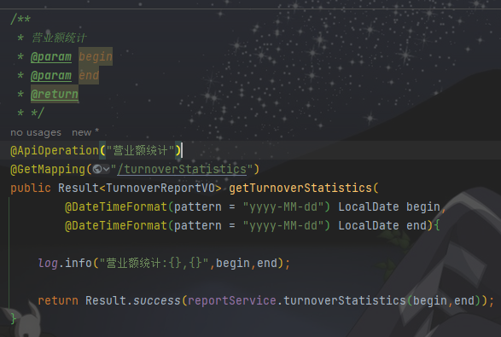Click the log.info statement's 'log' identifier
Viewport: 501px width, 337px height.
(x=48, y=264)
